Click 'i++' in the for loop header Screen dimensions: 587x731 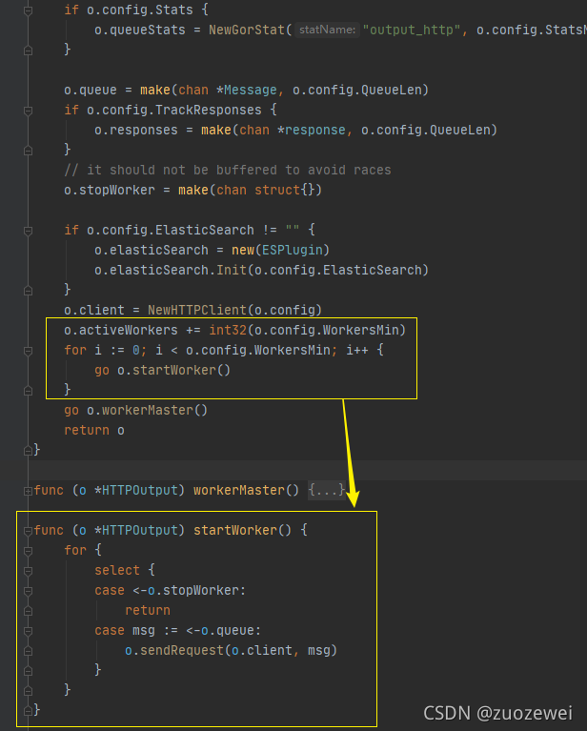click(x=357, y=350)
